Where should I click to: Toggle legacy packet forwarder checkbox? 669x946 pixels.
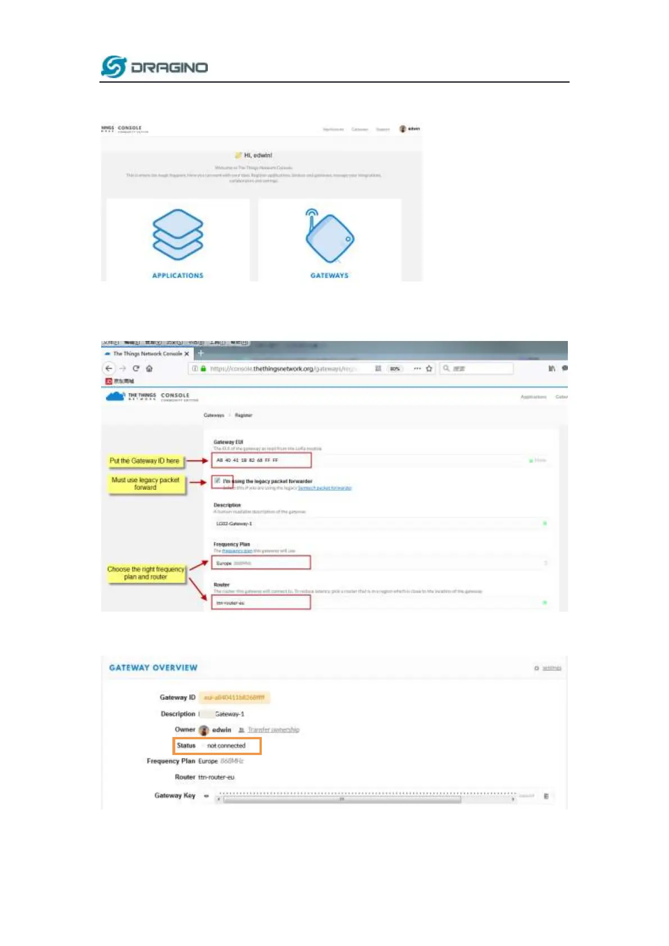click(217, 481)
